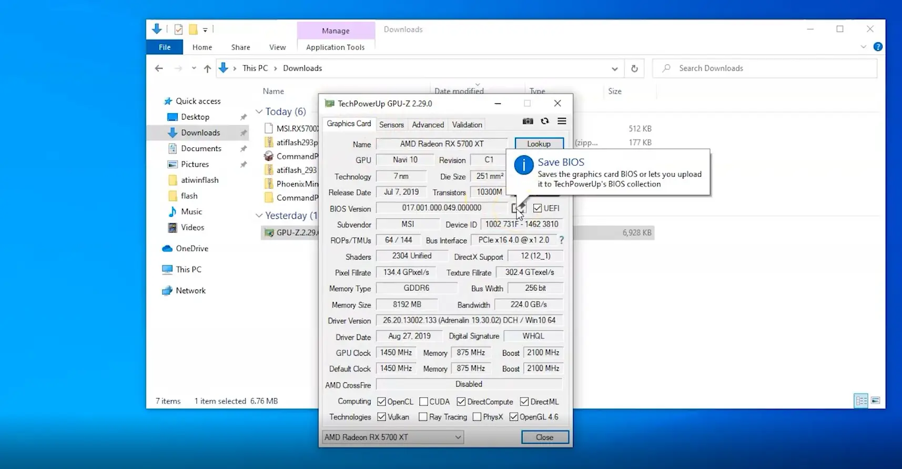Open the GPU-Z hamburger menu

[562, 121]
